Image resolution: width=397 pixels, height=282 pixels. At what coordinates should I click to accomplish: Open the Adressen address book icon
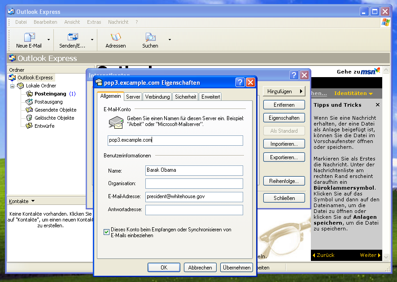click(x=116, y=38)
